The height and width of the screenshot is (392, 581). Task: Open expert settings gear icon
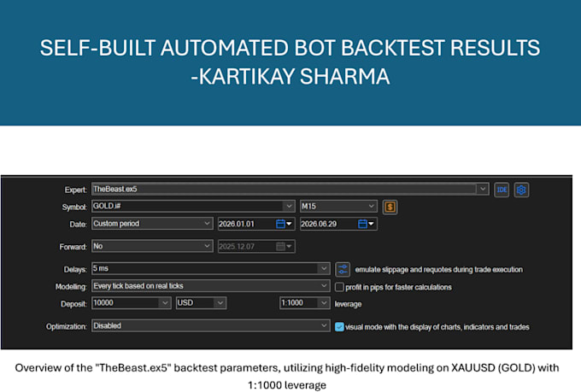(521, 190)
